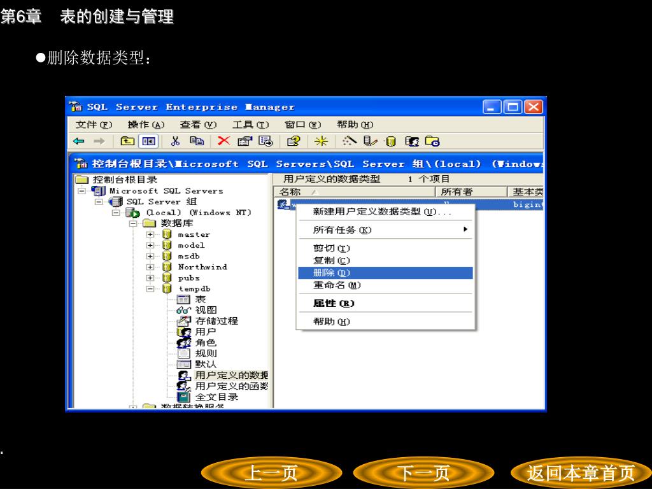652x489 pixels.
Task: Click the user-defined data type row icon
Action: pos(283,204)
